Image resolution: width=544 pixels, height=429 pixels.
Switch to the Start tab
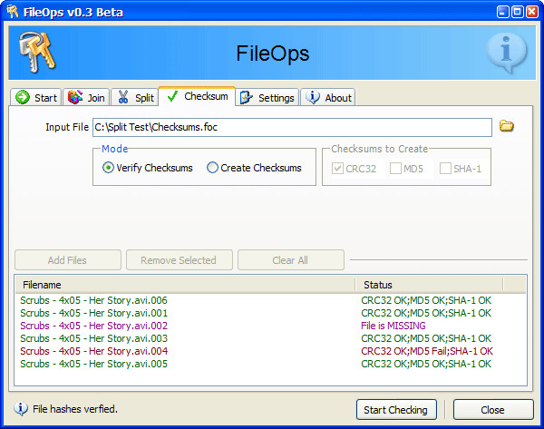click(36, 97)
